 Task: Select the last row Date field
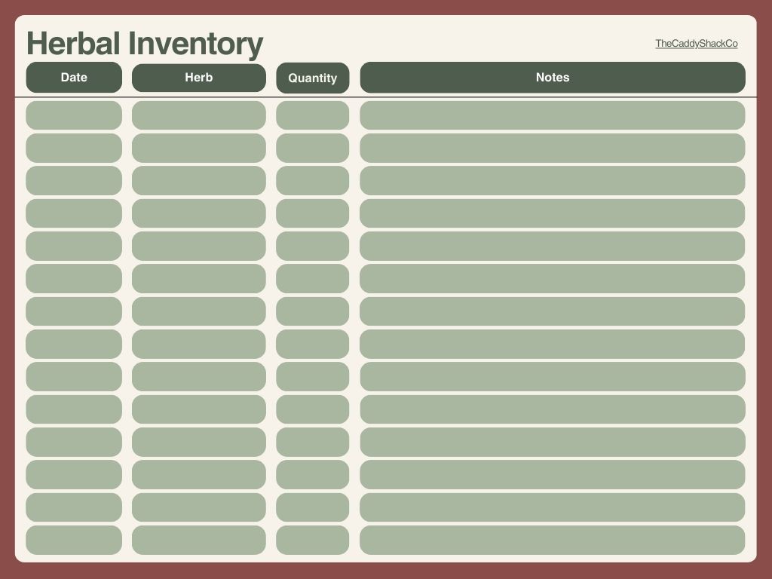click(x=74, y=540)
